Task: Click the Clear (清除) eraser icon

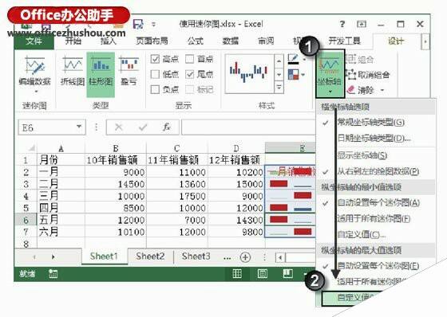Action: click(351, 90)
